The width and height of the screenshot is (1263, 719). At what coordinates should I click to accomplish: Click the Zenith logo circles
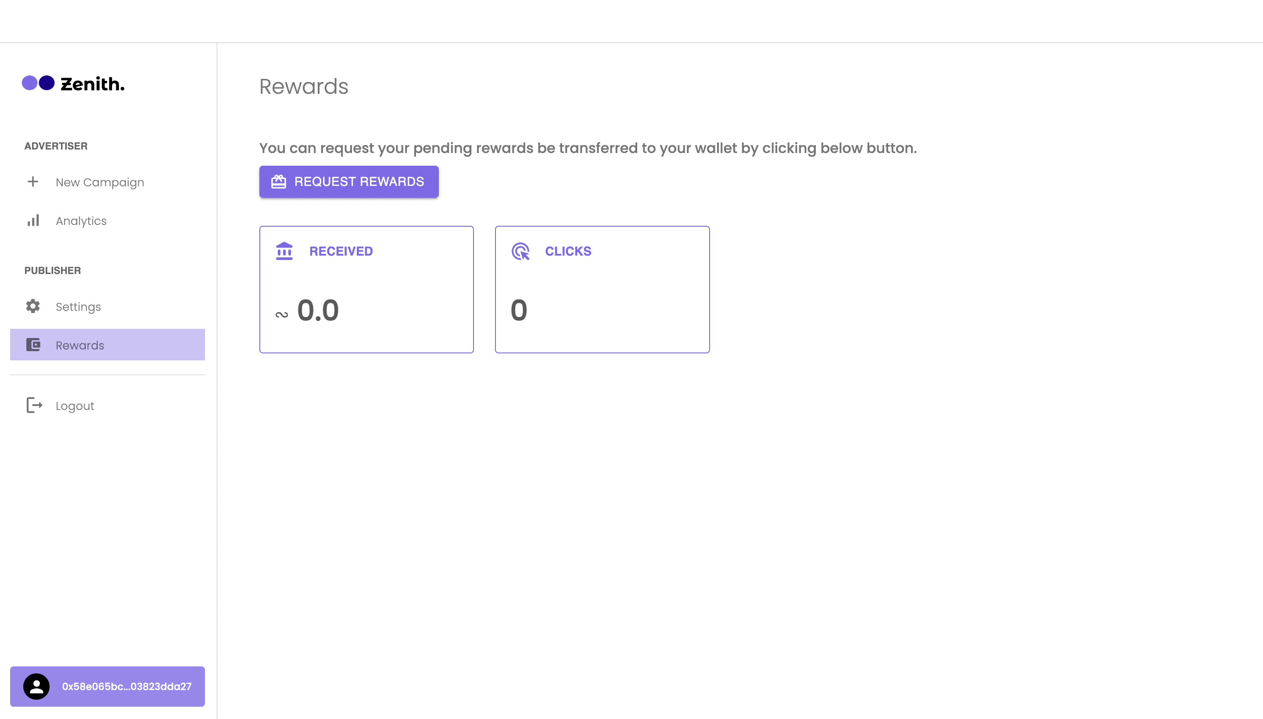pos(38,83)
